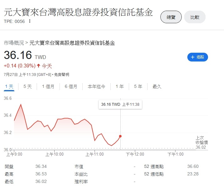Viewport: 224px width, 187px height.
Task: Open the 市場概況 breadcrumb link
Action: [x=14, y=43]
